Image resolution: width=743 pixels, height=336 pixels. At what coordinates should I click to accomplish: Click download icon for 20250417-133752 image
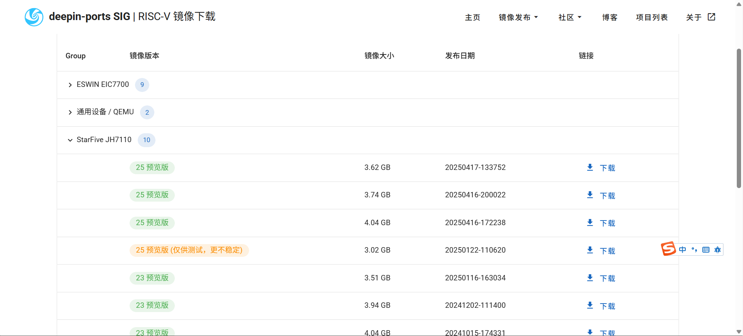pos(590,168)
